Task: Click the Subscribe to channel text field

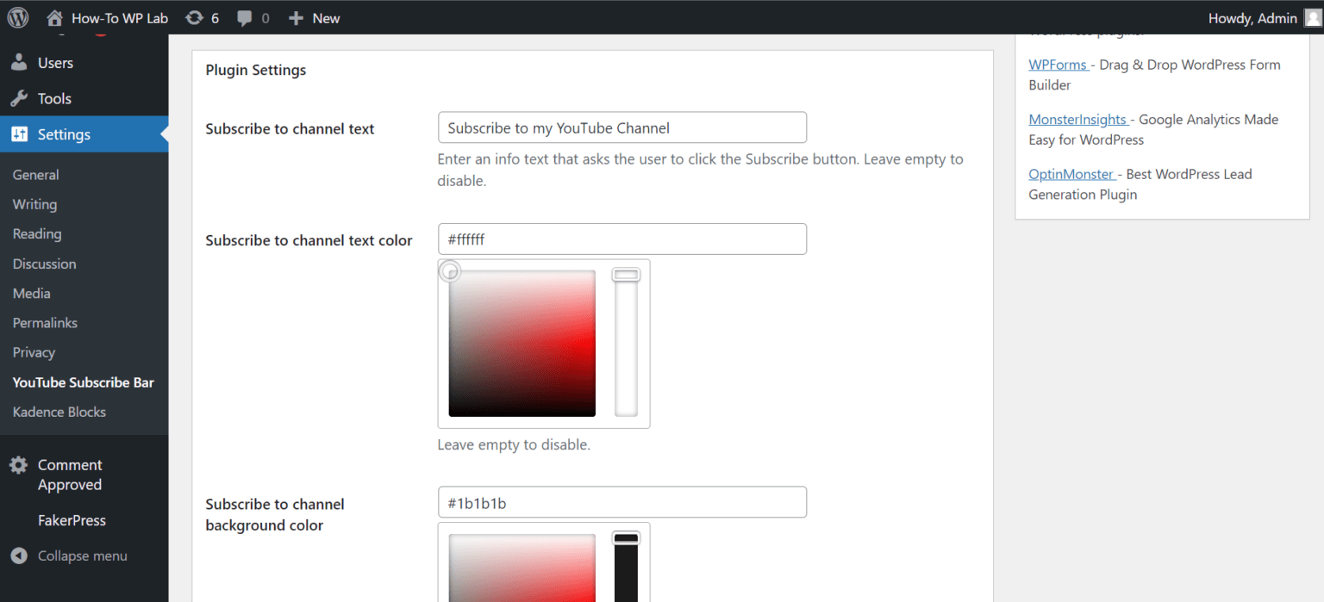Action: click(x=621, y=127)
